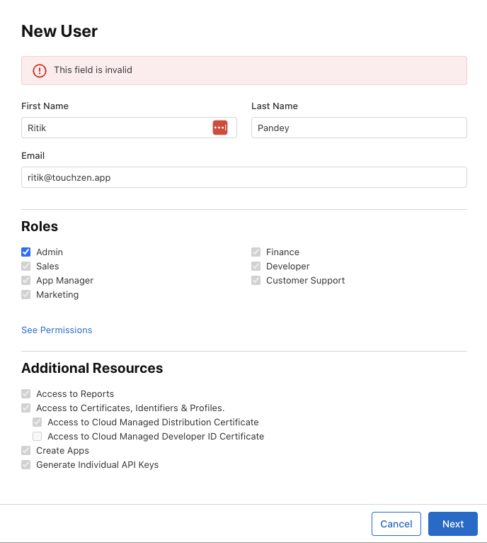Toggle the Marketing role checkbox
The width and height of the screenshot is (487, 543).
tap(26, 295)
